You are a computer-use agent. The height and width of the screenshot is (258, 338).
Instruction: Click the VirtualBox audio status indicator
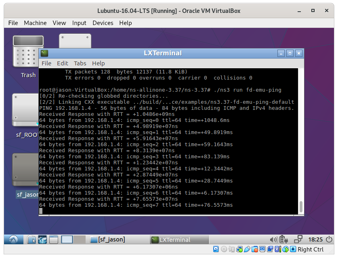click(231, 249)
